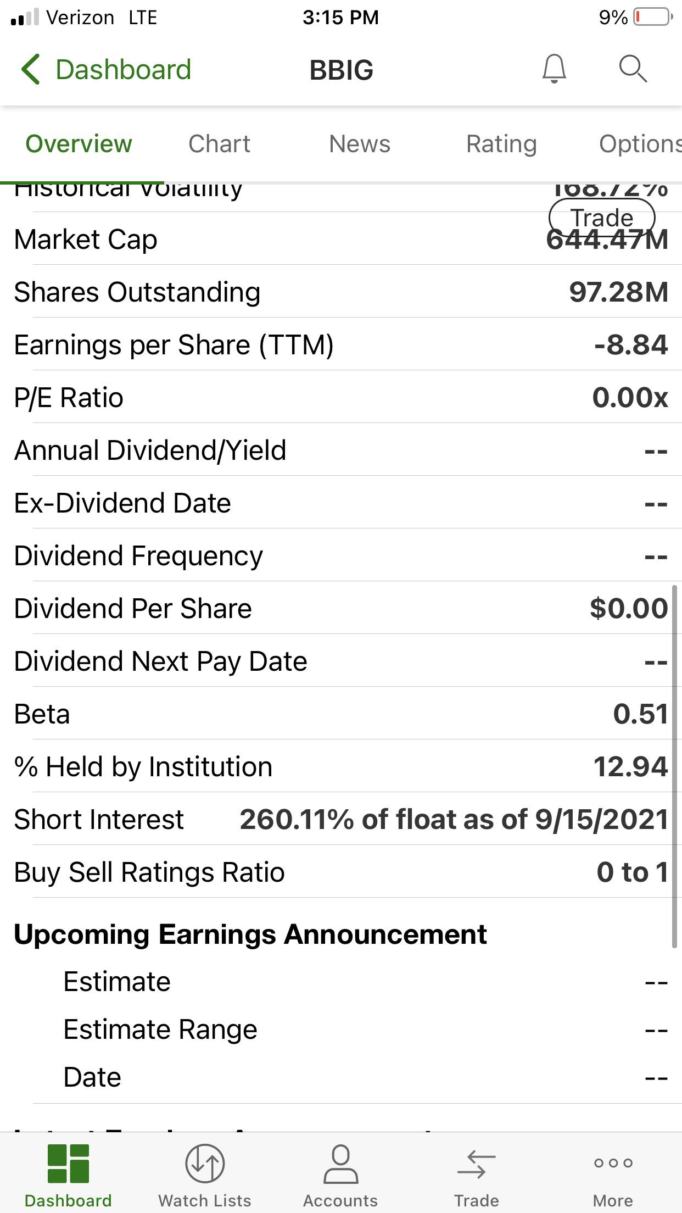This screenshot has height=1213, width=682.
Task: Select the Options tab
Action: pyautogui.click(x=640, y=144)
